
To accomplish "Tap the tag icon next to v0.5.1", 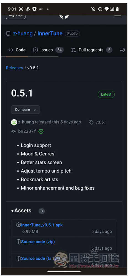I will pyautogui.click(x=91, y=122).
